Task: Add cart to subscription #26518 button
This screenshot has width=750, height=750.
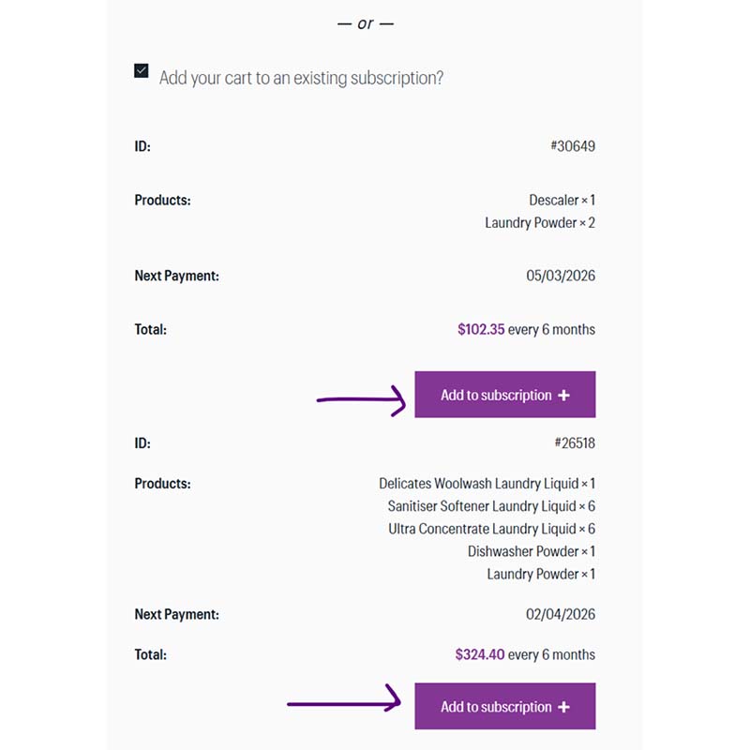Action: tap(496, 707)
